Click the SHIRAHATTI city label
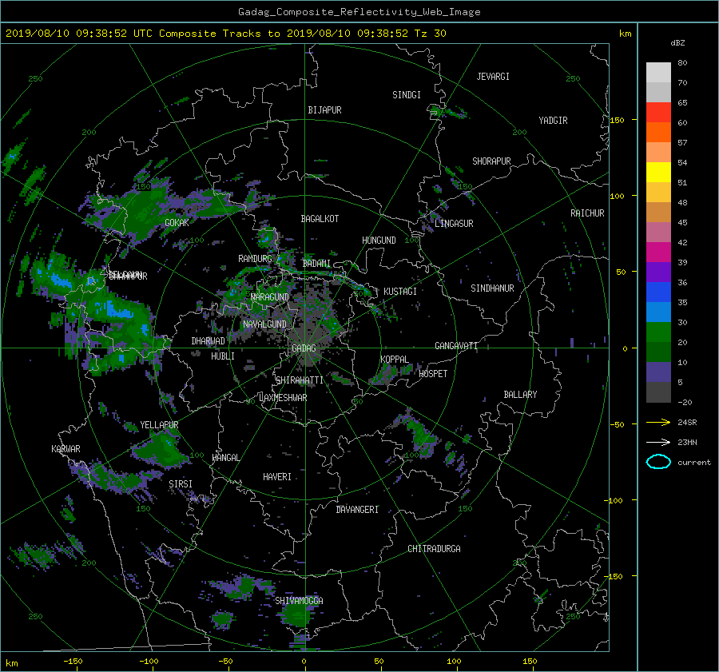719x672 pixels. click(300, 380)
